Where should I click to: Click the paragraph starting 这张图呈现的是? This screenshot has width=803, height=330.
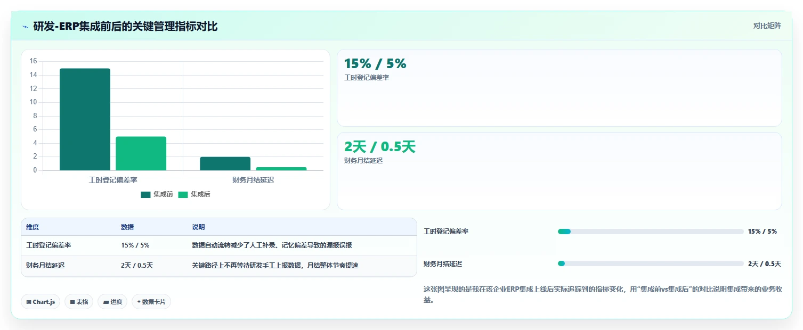coord(603,294)
